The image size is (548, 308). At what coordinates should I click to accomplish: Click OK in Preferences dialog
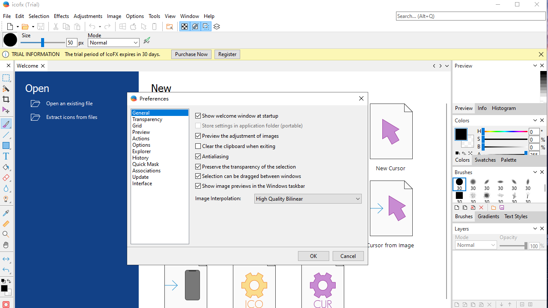tap(313, 256)
